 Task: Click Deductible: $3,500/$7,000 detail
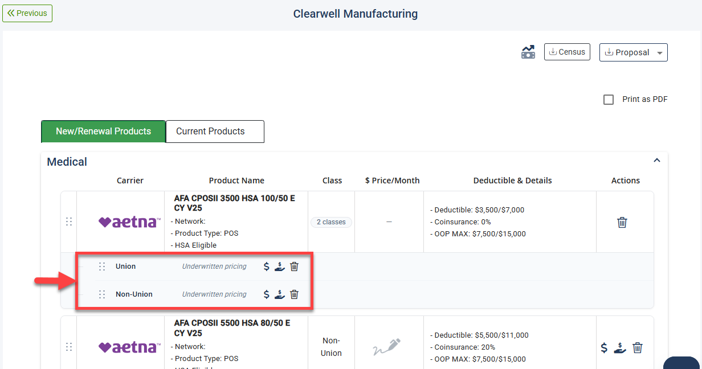476,210
